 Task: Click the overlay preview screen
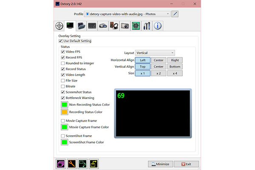click(x=153, y=113)
